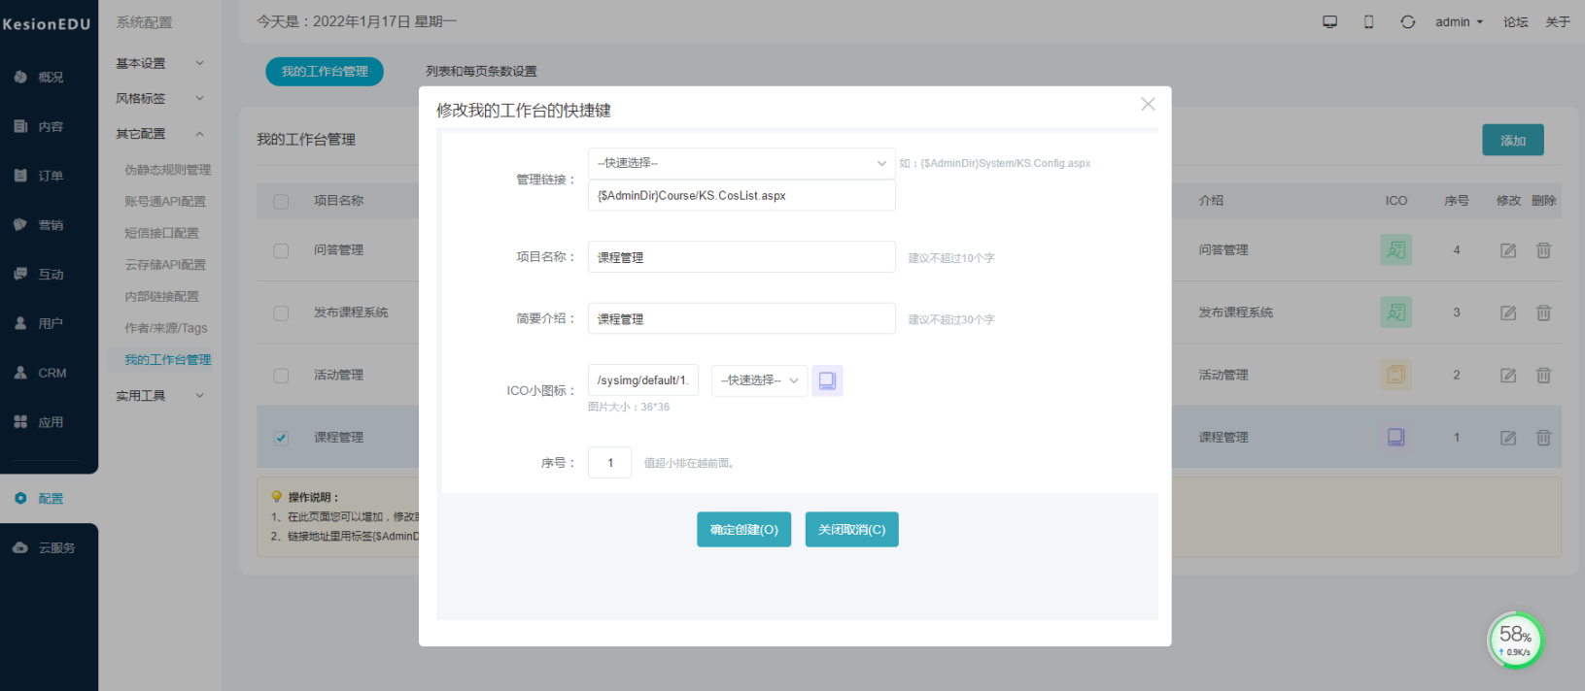
Task: Select 伪静态规则管理 in side menu
Action: (167, 170)
